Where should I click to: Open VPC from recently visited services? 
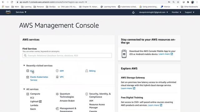click(x=62, y=77)
